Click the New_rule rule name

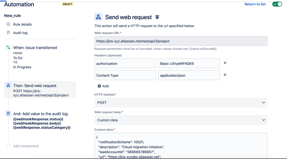12,15
